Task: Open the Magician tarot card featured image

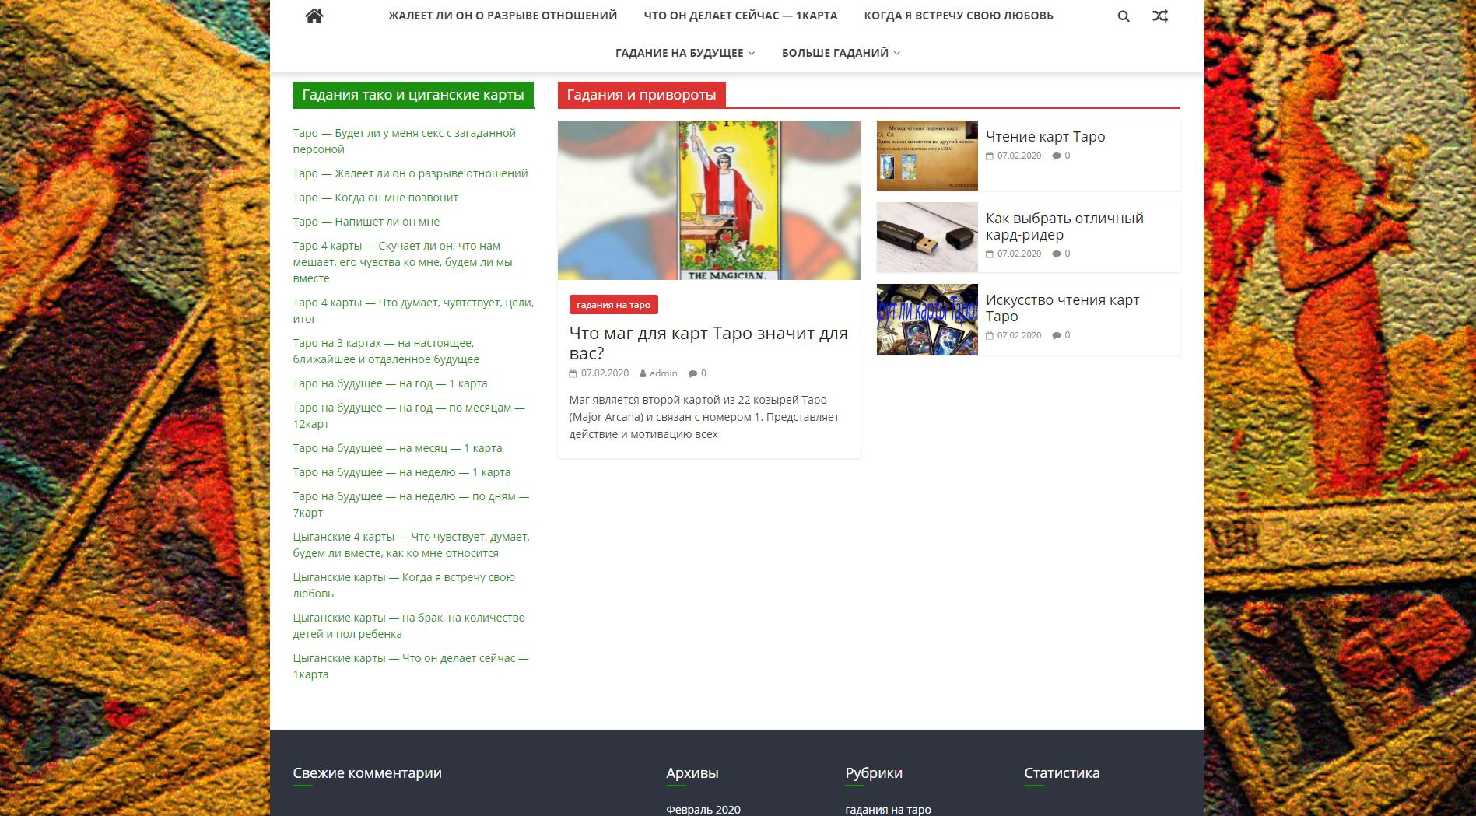Action: [x=709, y=200]
